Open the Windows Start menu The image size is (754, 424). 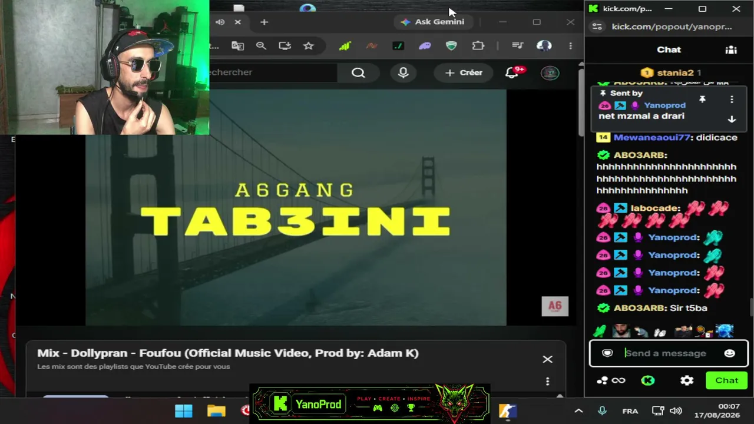[184, 410]
